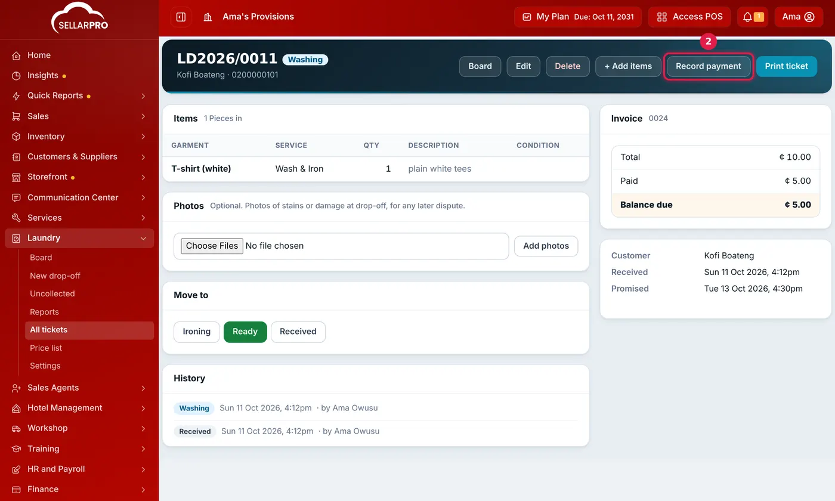Expand the Quick Reports submenu chevron
The height and width of the screenshot is (501, 835).
click(143, 96)
